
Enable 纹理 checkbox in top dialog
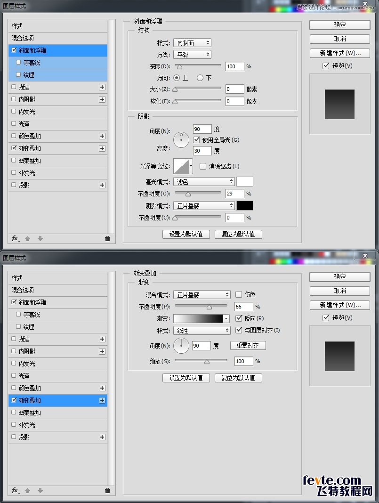tap(18, 75)
